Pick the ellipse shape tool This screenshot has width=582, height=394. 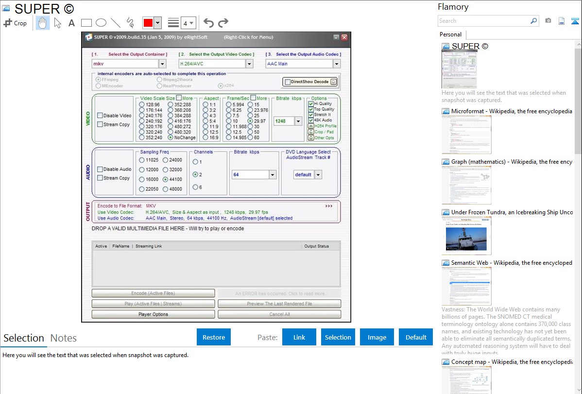(x=101, y=23)
